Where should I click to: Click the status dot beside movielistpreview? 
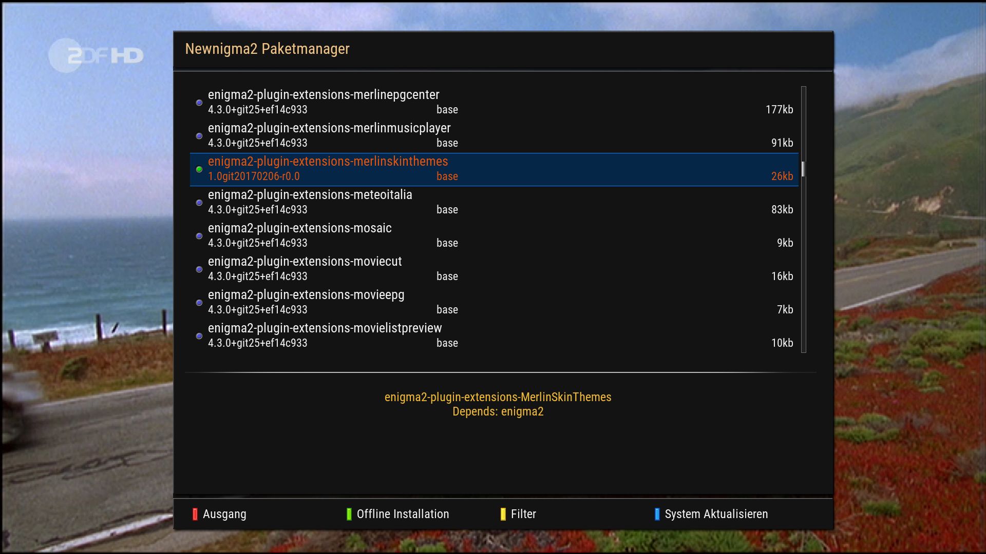click(199, 336)
